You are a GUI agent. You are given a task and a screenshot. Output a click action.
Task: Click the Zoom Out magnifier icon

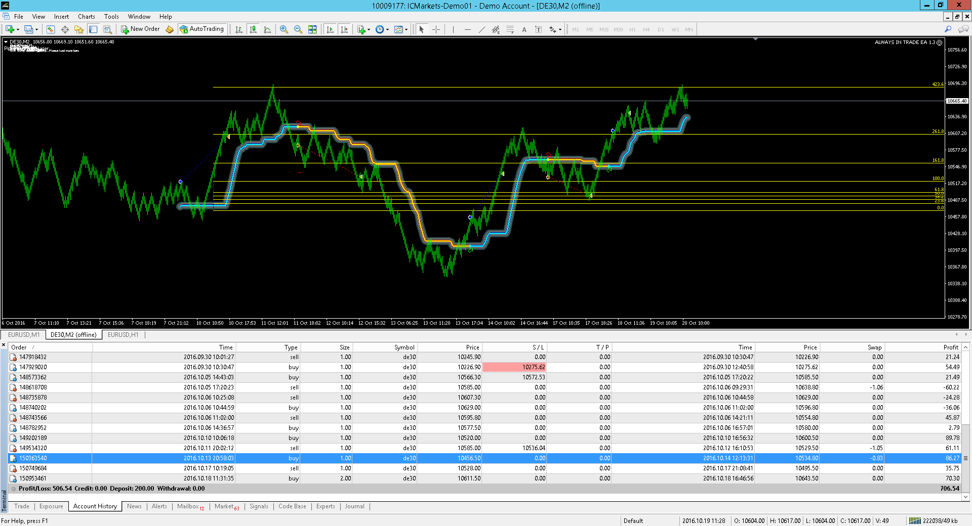click(x=298, y=29)
